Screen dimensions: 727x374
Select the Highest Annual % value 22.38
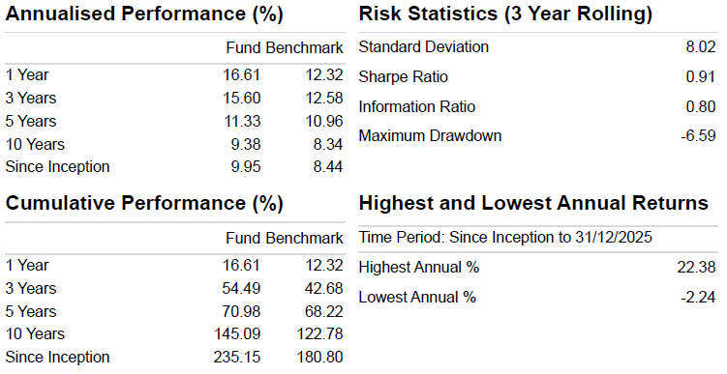coord(696,267)
